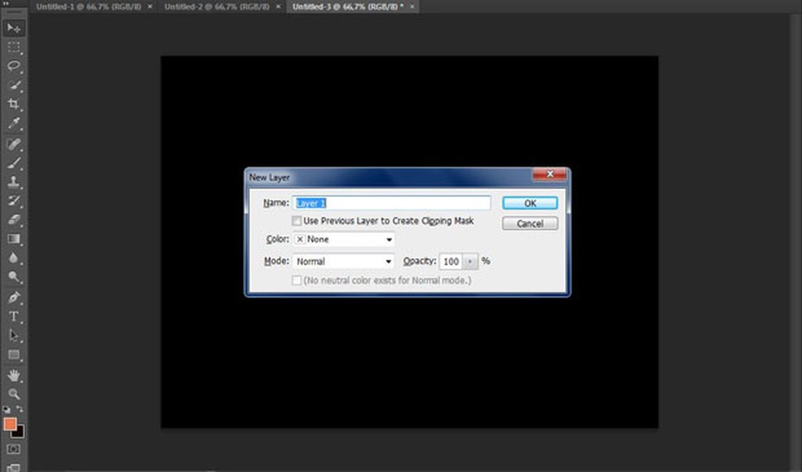The height and width of the screenshot is (472, 802).
Task: Reset default foreground and background colors
Action: coord(7,409)
